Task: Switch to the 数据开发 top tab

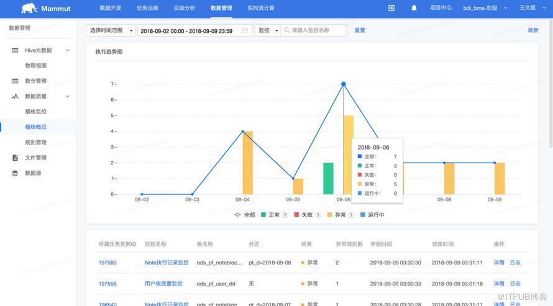Action: [x=111, y=7]
